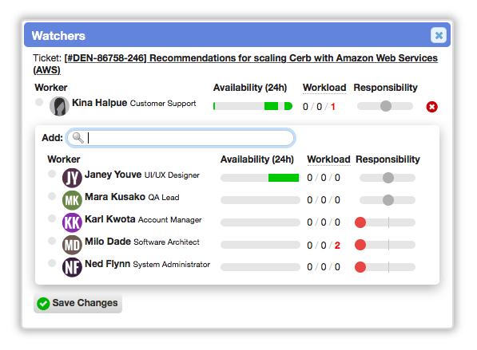The width and height of the screenshot is (477, 350).
Task: Select the radio button beside Mara Kusako
Action: (52, 196)
